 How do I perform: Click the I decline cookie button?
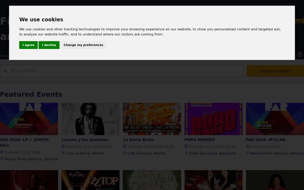tap(49, 45)
